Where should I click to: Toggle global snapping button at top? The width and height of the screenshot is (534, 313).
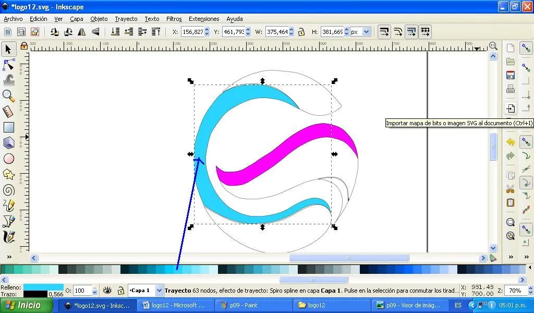click(526, 49)
